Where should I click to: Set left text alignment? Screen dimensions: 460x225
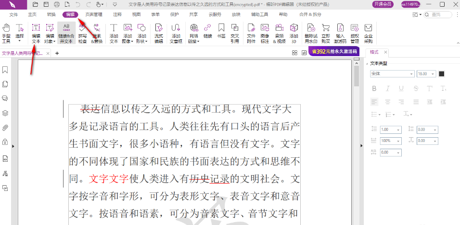[x=374, y=102]
